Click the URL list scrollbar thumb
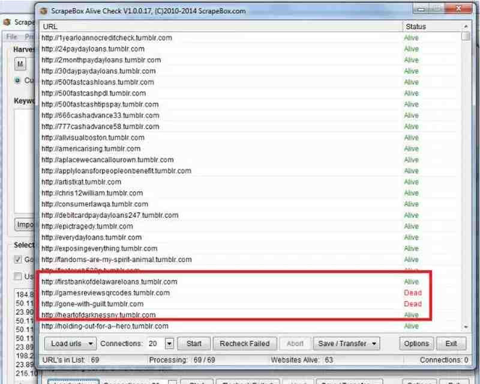The width and height of the screenshot is (480, 384). coord(466,36)
